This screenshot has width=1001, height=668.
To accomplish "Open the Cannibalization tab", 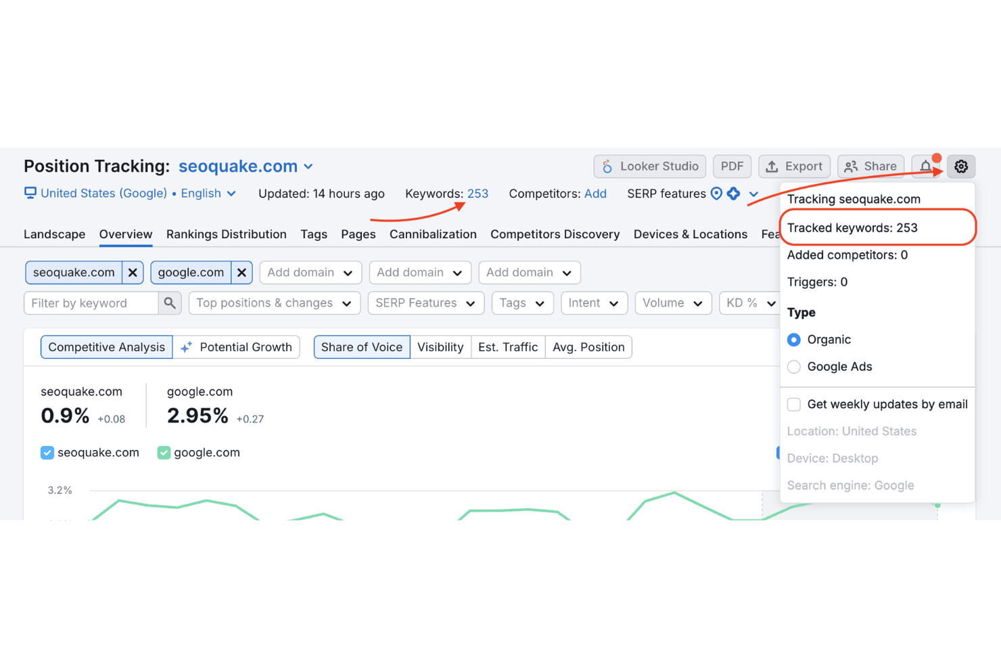I will tap(433, 234).
